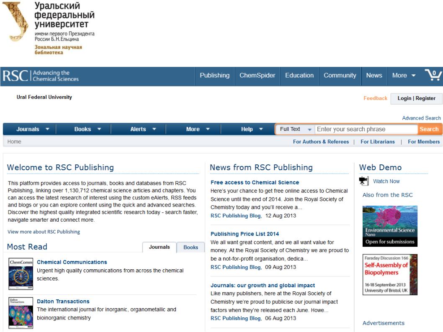Open the Dalton Transactions journal link
The image size is (443, 332).
pos(63,301)
